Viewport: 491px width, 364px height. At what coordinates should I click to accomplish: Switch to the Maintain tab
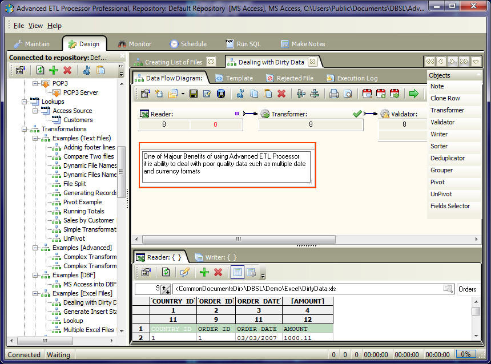[x=31, y=44]
